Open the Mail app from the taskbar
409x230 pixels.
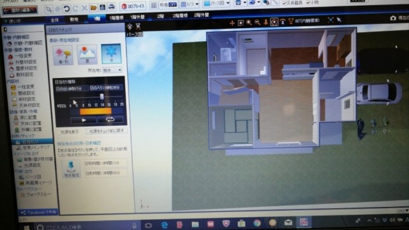(288, 222)
